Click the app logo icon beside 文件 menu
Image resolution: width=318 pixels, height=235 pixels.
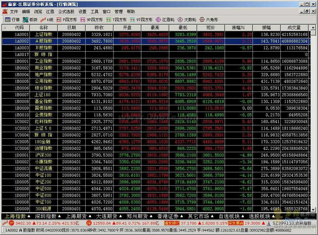point(5,11)
